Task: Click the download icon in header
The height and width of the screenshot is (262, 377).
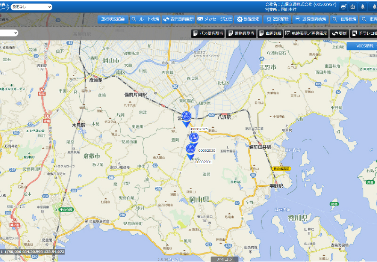Action: (x=353, y=7)
